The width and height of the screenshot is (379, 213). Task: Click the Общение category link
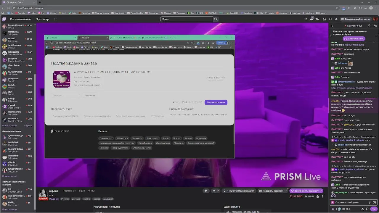coord(54,199)
